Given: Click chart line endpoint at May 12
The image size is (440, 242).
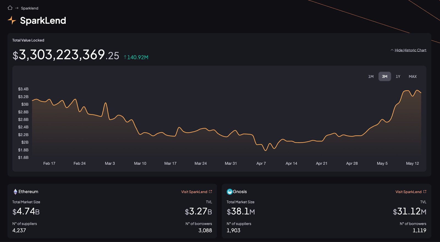Looking at the screenshot, I should [421, 93].
